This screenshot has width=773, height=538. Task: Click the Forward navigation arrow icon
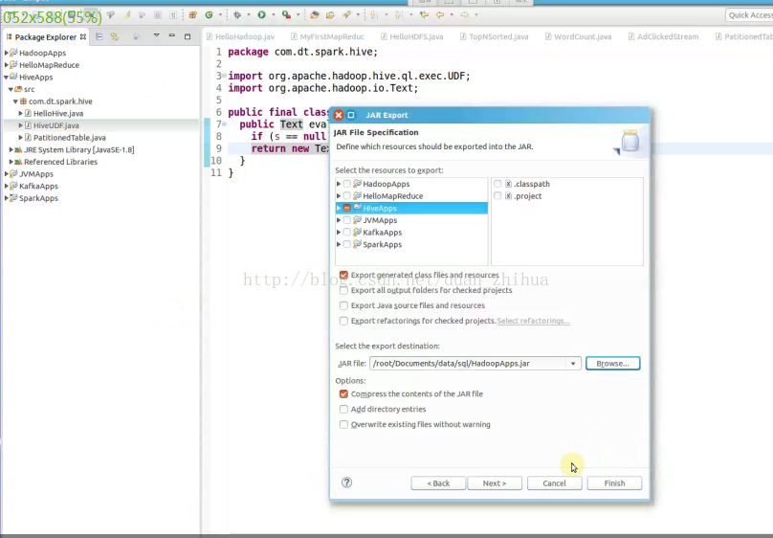[464, 14]
